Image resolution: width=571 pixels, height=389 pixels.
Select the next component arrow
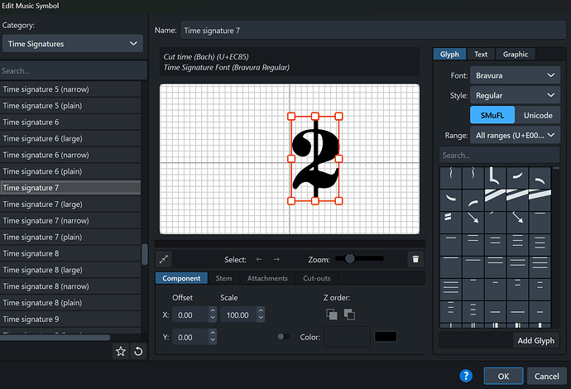(x=277, y=259)
